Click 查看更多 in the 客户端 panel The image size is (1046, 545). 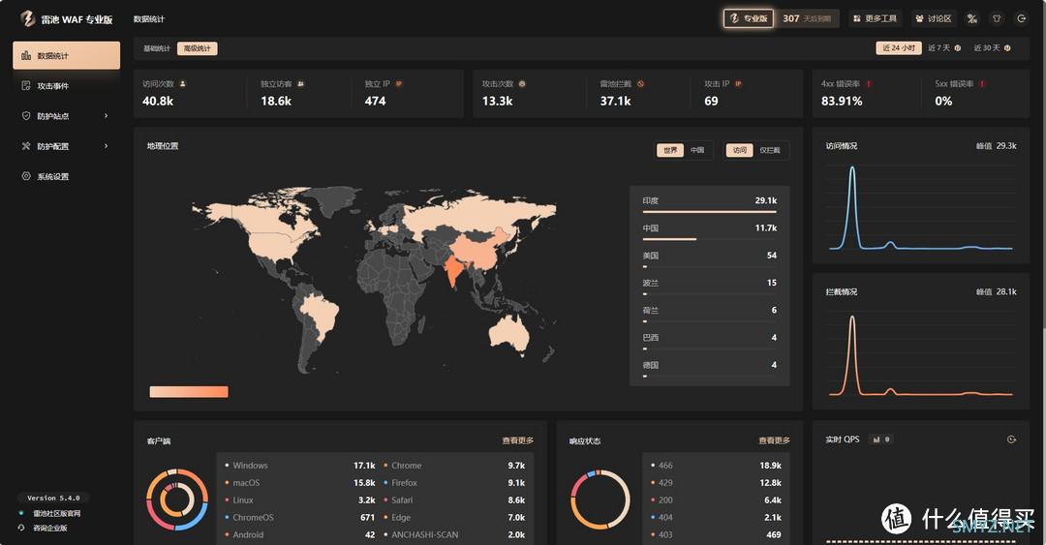pos(517,440)
